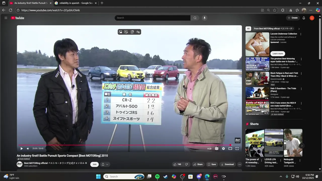Click the YouTube search input field
Screen dimensions: 322x181
pos(152,18)
